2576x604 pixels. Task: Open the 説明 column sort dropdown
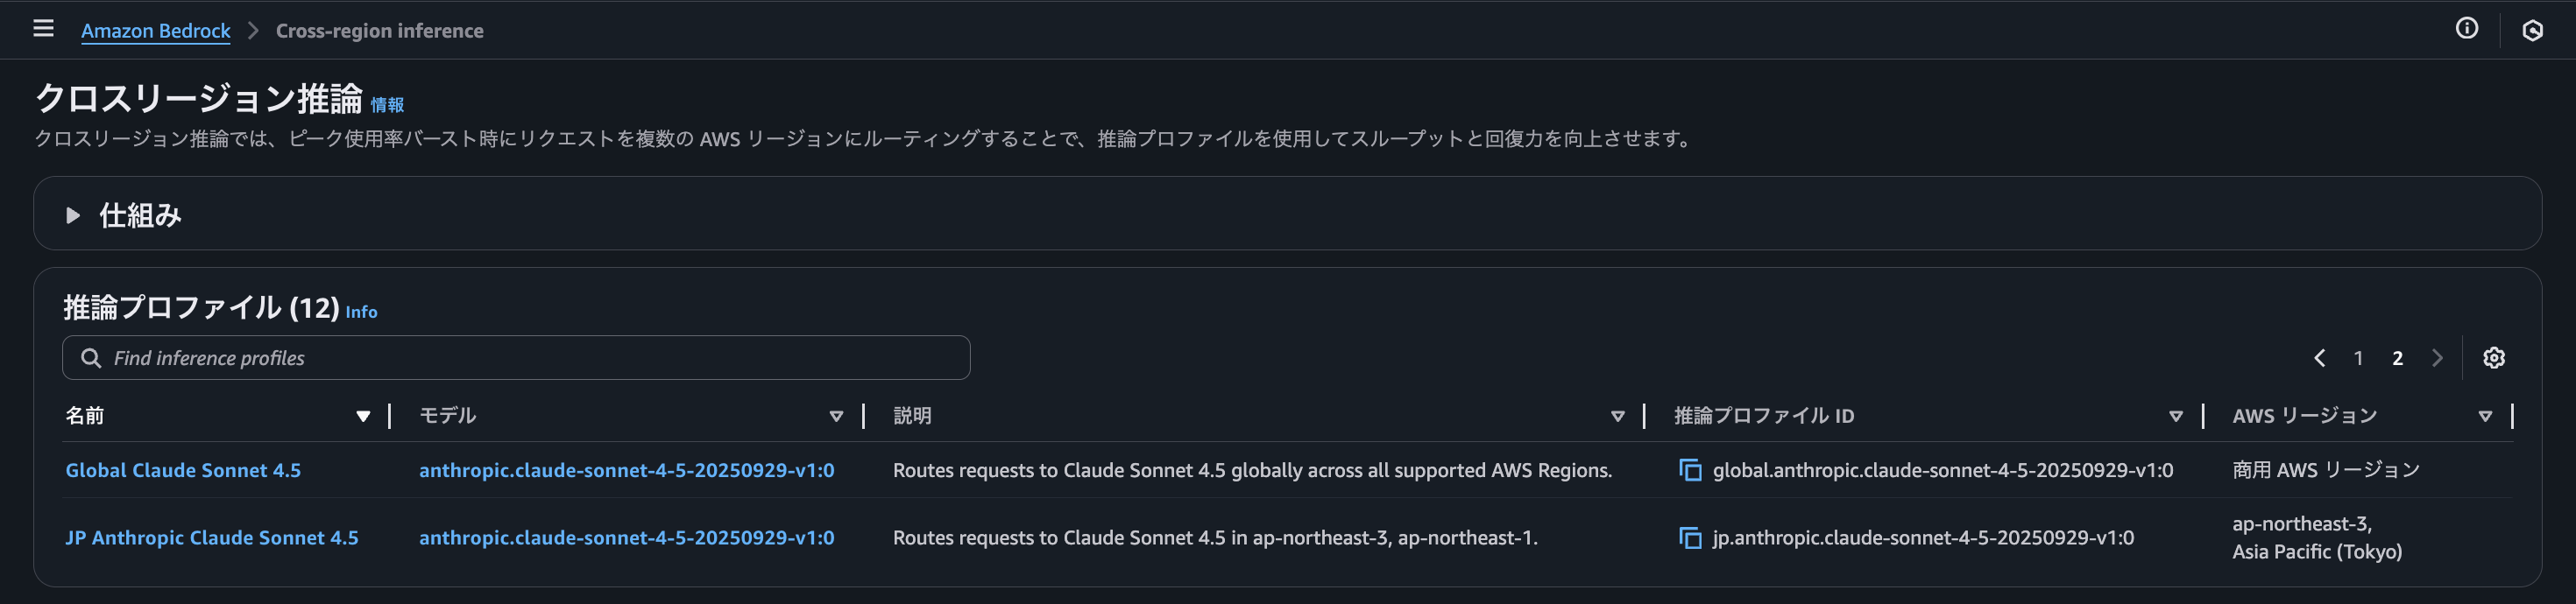coord(1618,415)
